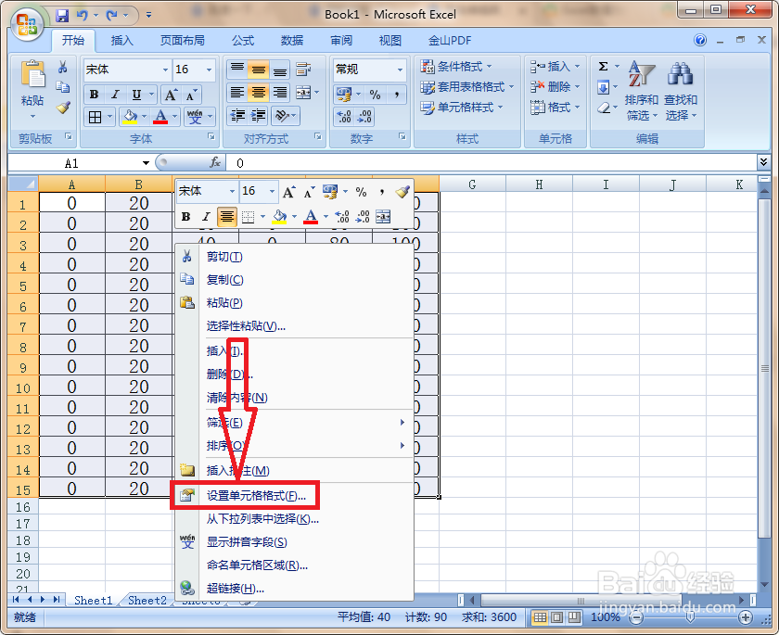Open 套用表格格式 dropdown
The width and height of the screenshot is (779, 635).
(467, 87)
